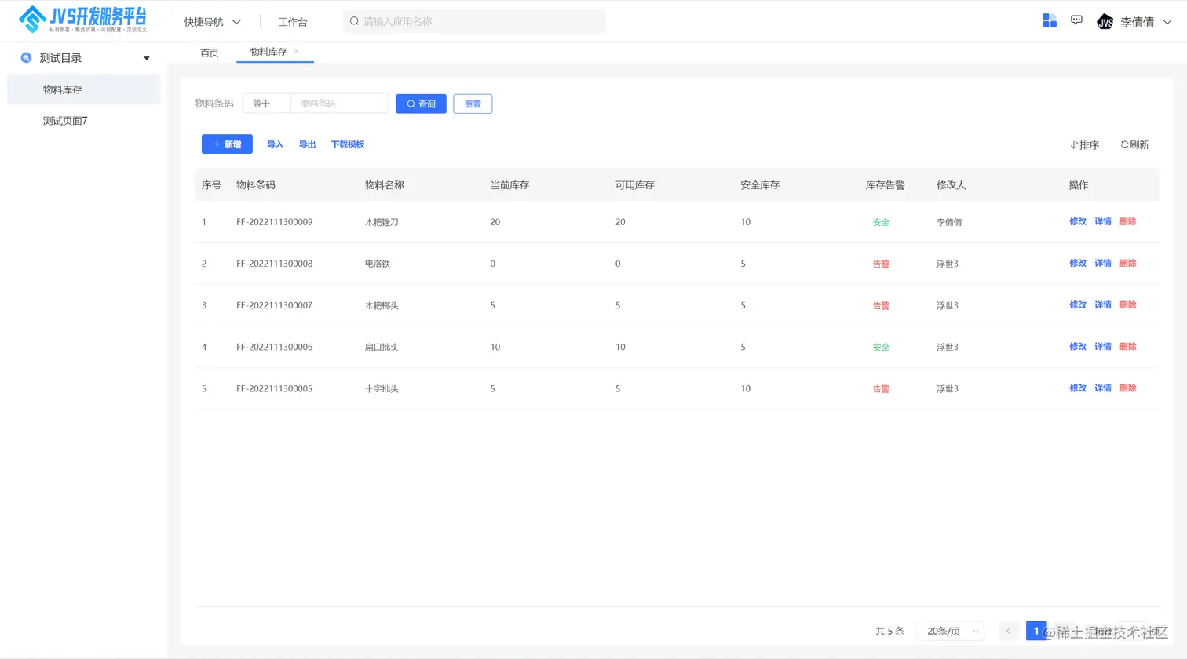Expand the 快捷导航 dropdown
This screenshot has width=1187, height=659.
[212, 22]
